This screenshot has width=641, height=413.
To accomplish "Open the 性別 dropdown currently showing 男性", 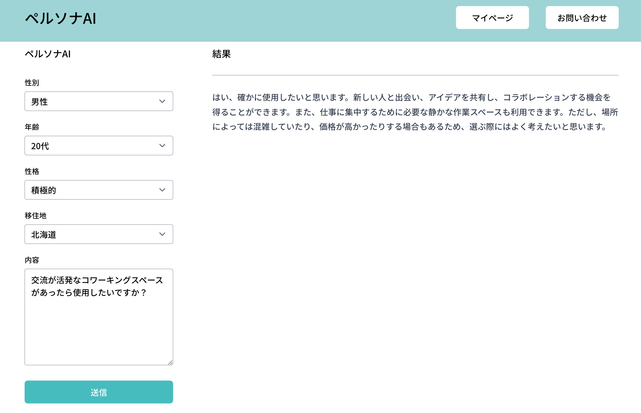I will coord(99,101).
